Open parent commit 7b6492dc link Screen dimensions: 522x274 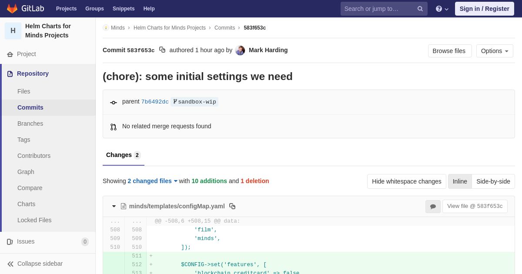pyautogui.click(x=155, y=102)
